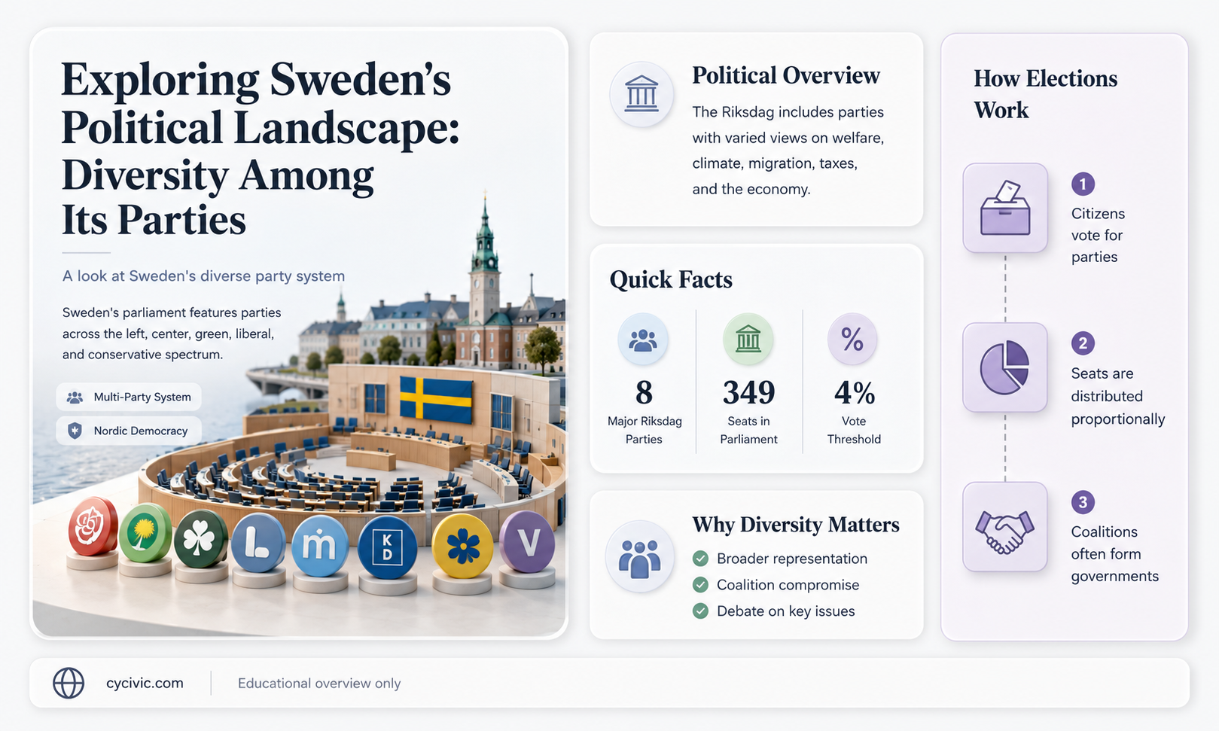Click the How Elections Work heading
The height and width of the screenshot is (731, 1219).
point(1045,94)
